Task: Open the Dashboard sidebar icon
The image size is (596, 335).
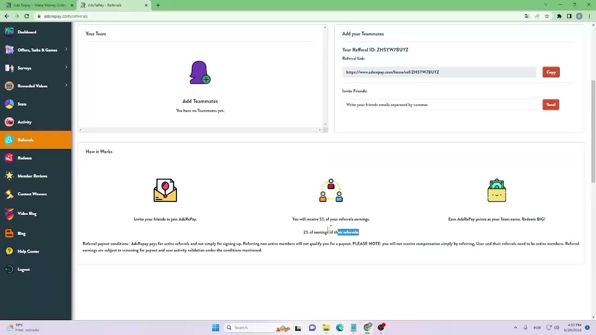Action: pos(9,32)
